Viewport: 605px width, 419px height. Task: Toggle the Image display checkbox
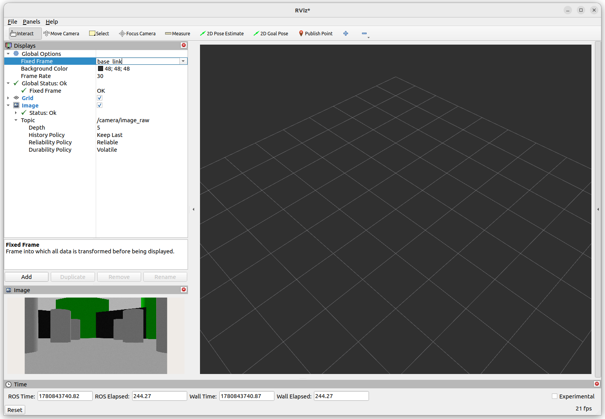point(100,105)
